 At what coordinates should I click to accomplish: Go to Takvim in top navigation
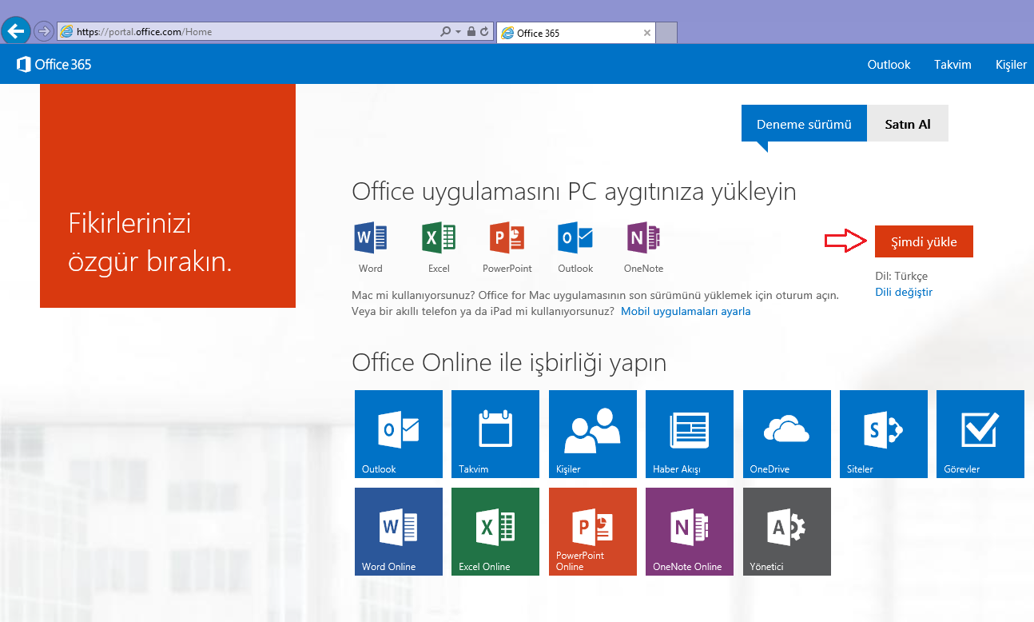pos(952,65)
